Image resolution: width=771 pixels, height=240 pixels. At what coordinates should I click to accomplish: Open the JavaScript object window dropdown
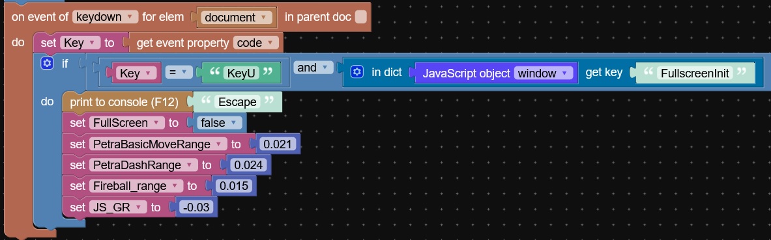point(544,73)
